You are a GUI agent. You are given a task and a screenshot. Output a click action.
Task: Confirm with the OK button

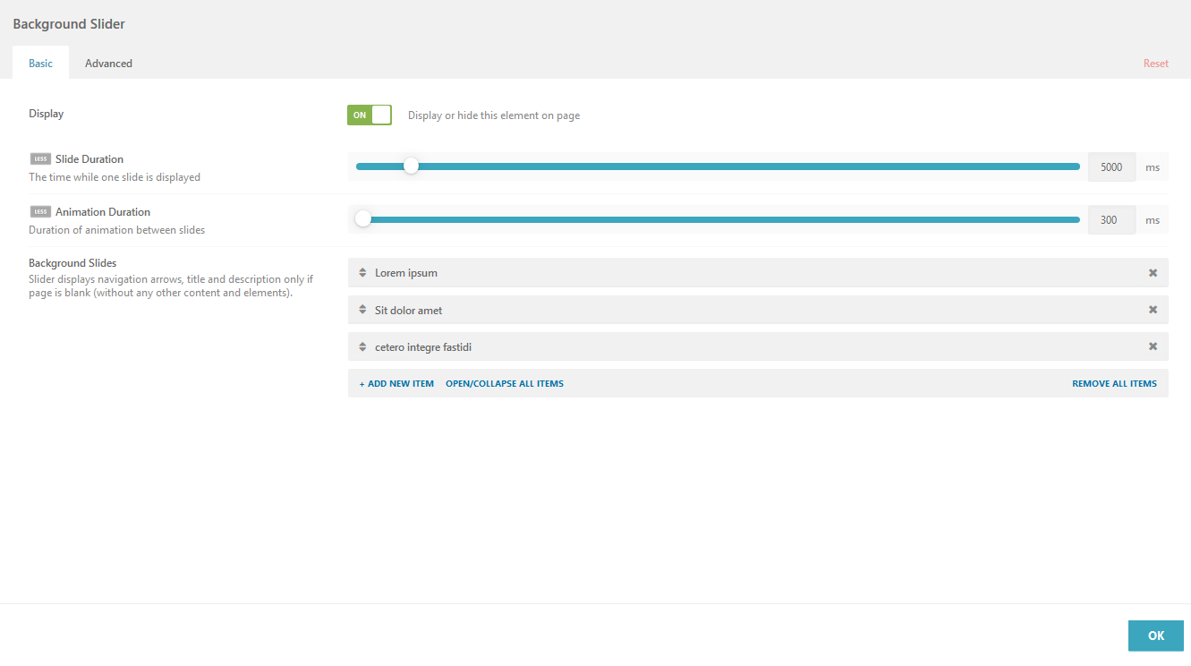coord(1156,636)
